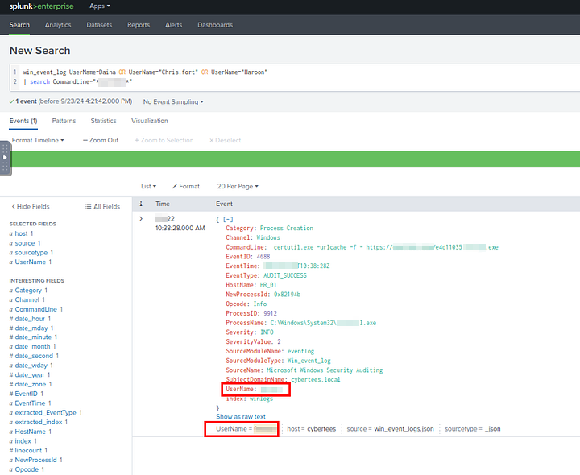
Task: Select the source selected field
Action: click(x=25, y=243)
